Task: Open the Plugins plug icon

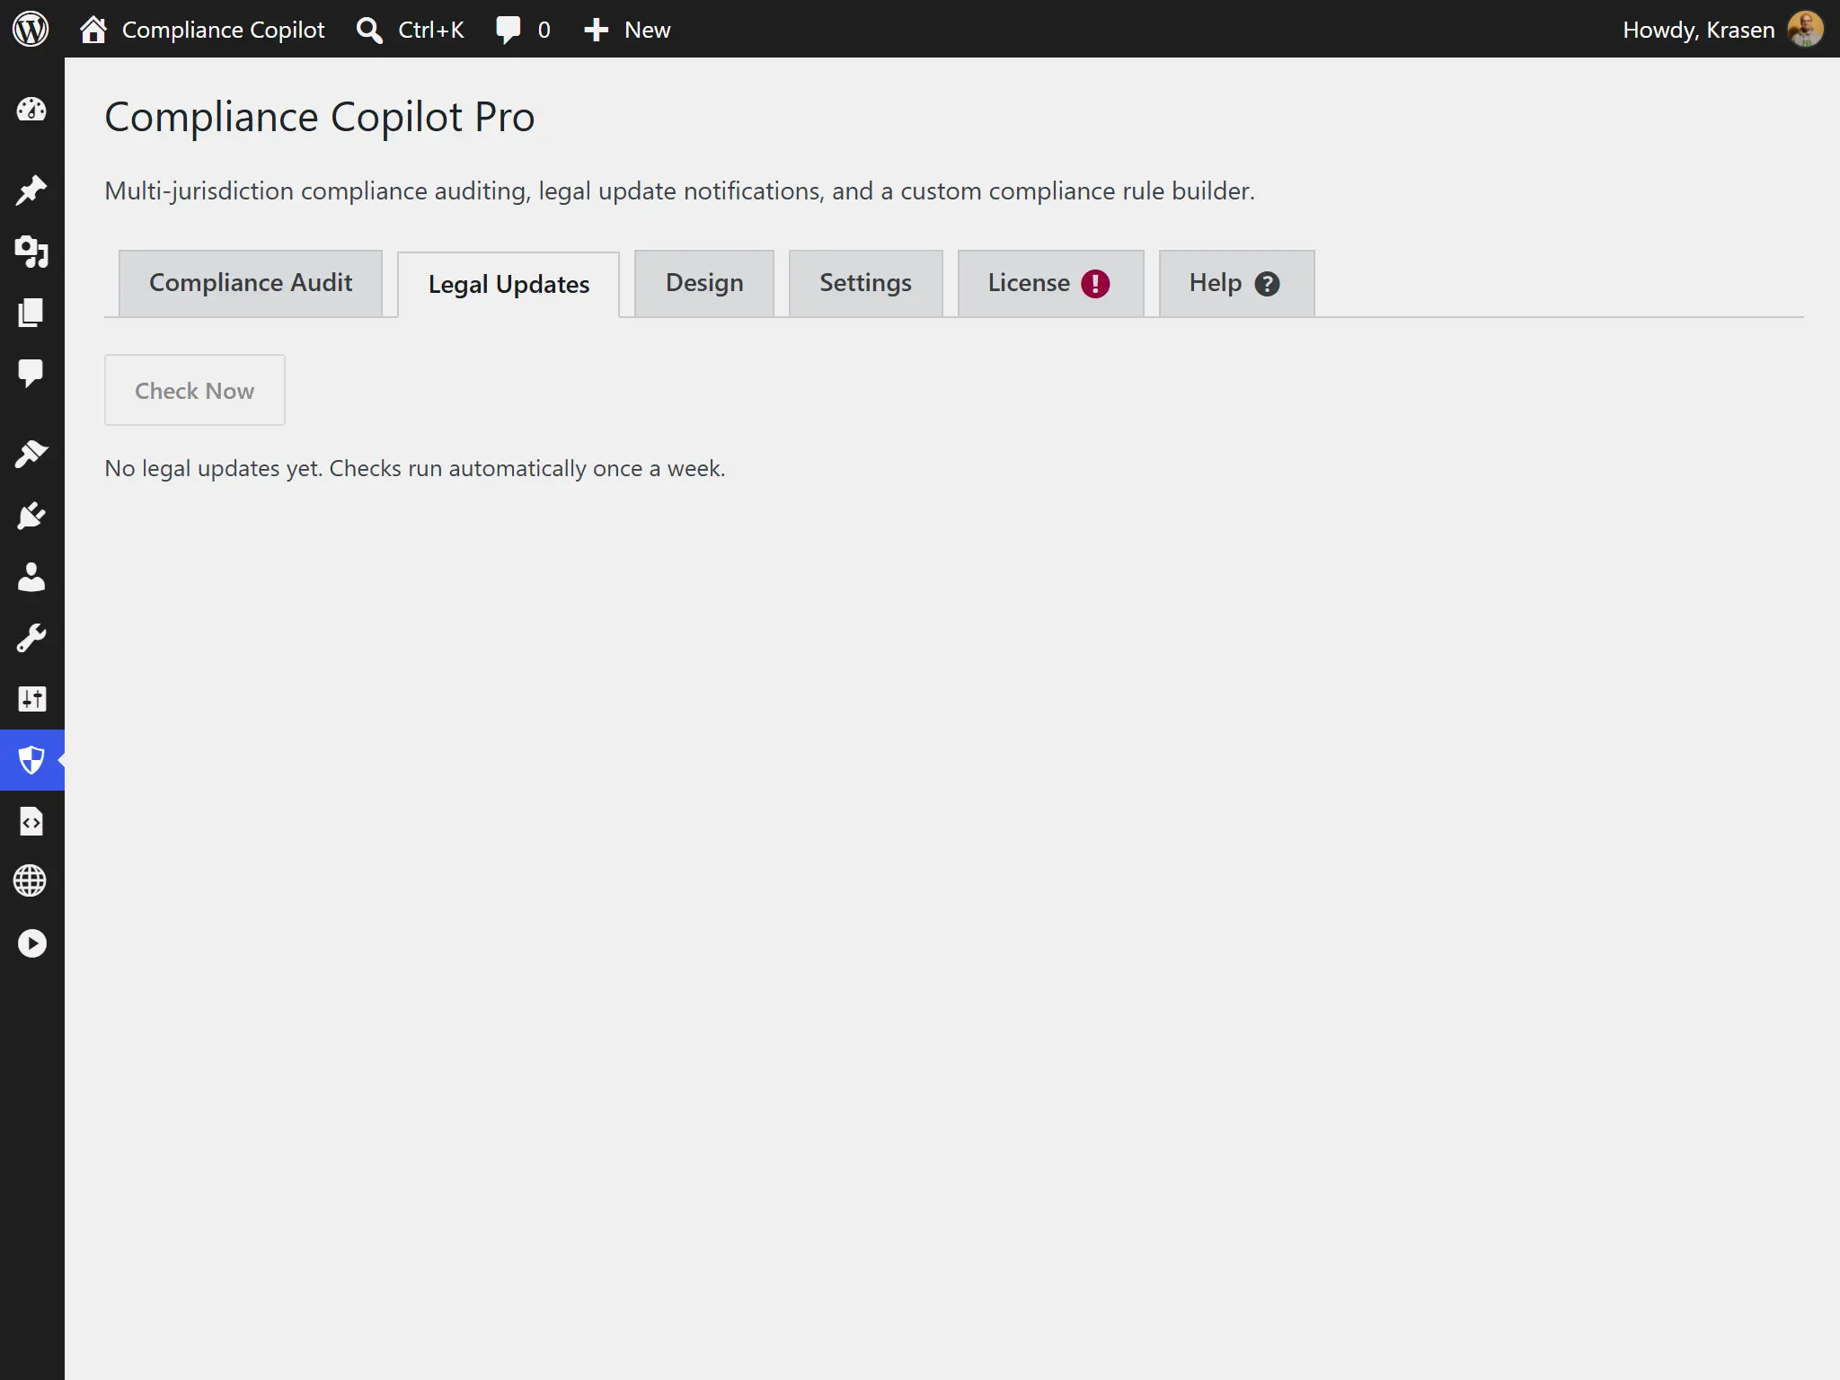Action: (31, 516)
